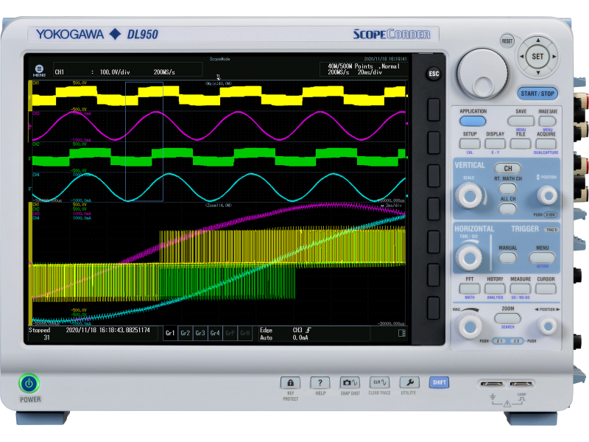This screenshot has height=442, width=589.
Task: Open the CURSOR key
Action: [546, 289]
